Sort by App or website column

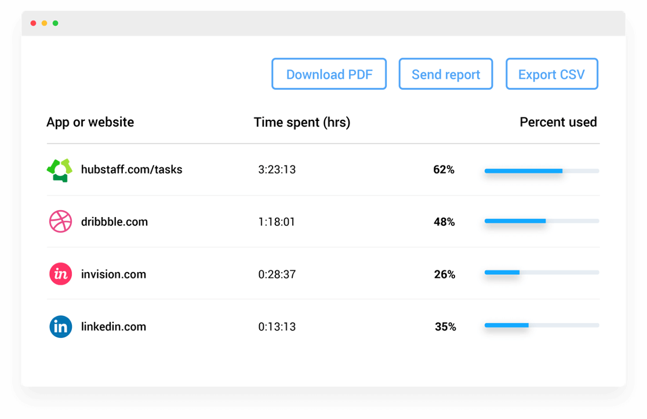[x=90, y=122]
